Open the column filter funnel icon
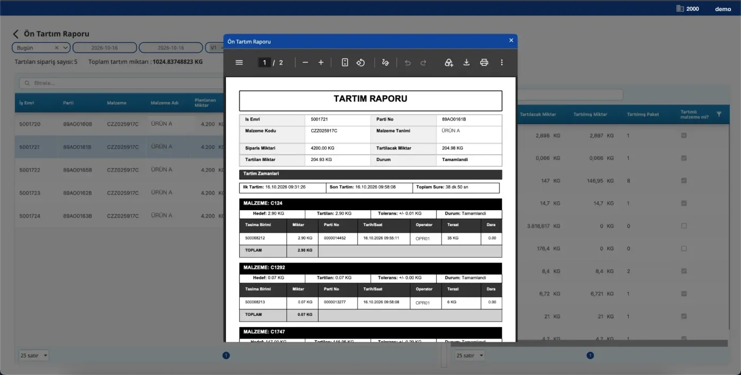This screenshot has width=741, height=375. (719, 114)
